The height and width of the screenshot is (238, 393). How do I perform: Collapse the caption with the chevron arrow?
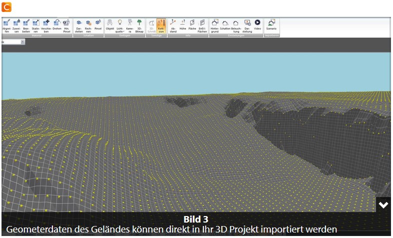pos(384,205)
